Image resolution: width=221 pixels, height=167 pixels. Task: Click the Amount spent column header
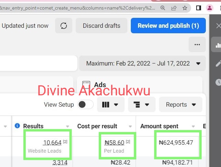[x=159, y=126]
